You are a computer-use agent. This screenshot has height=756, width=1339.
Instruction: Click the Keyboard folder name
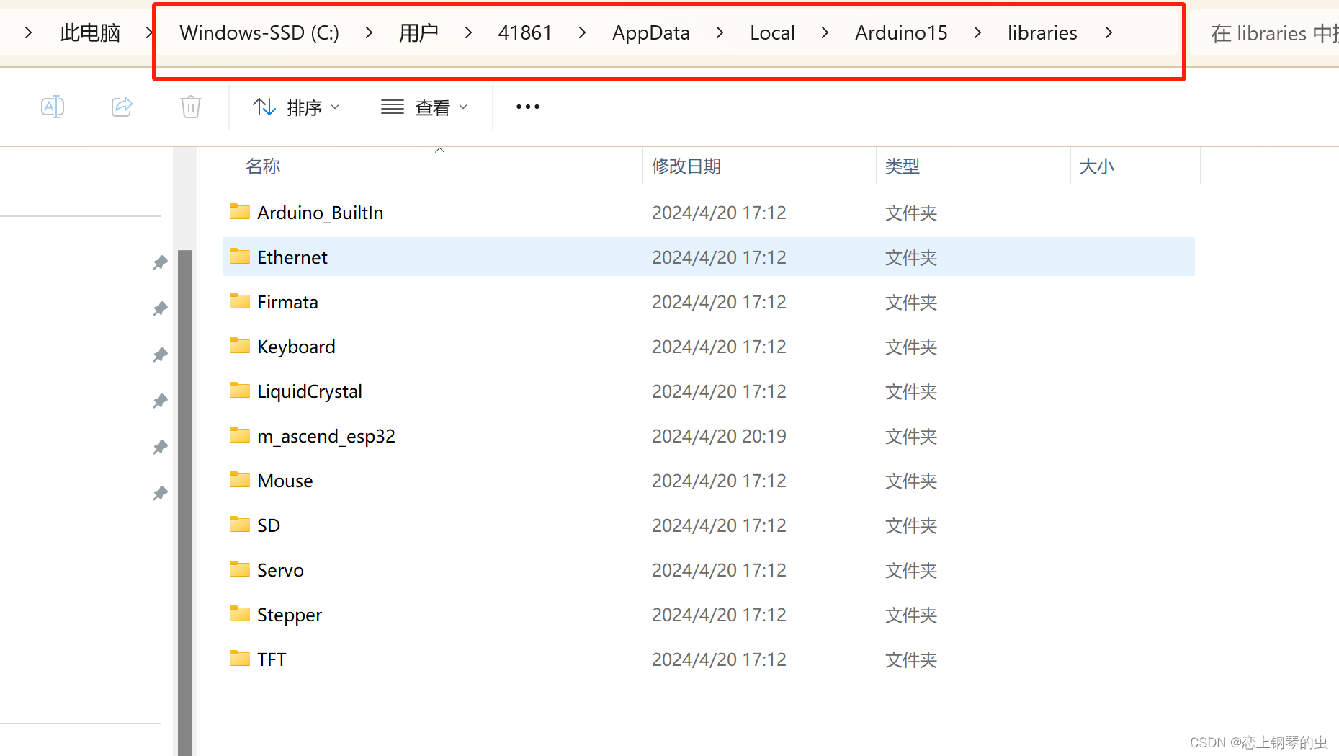point(296,347)
